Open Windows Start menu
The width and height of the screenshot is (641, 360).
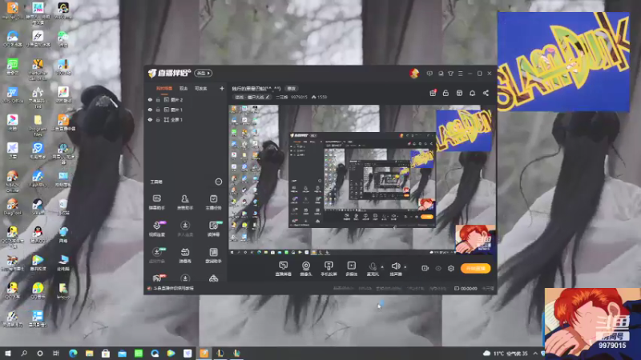pos(7,354)
